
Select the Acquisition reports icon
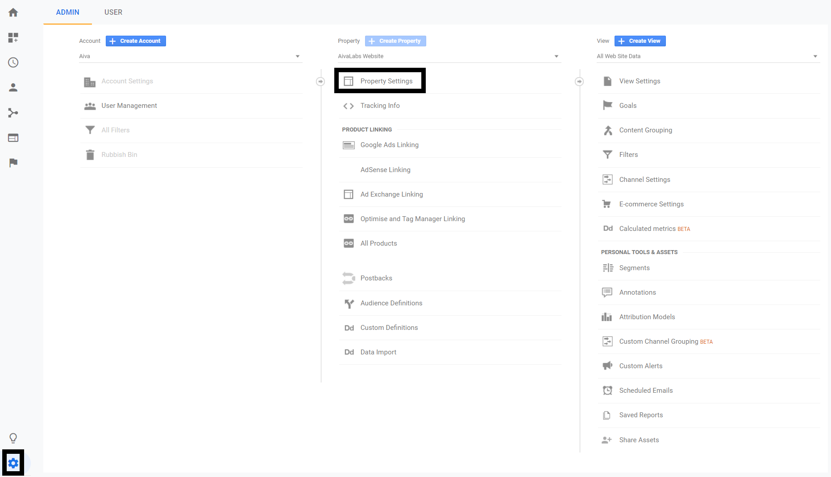pos(13,113)
